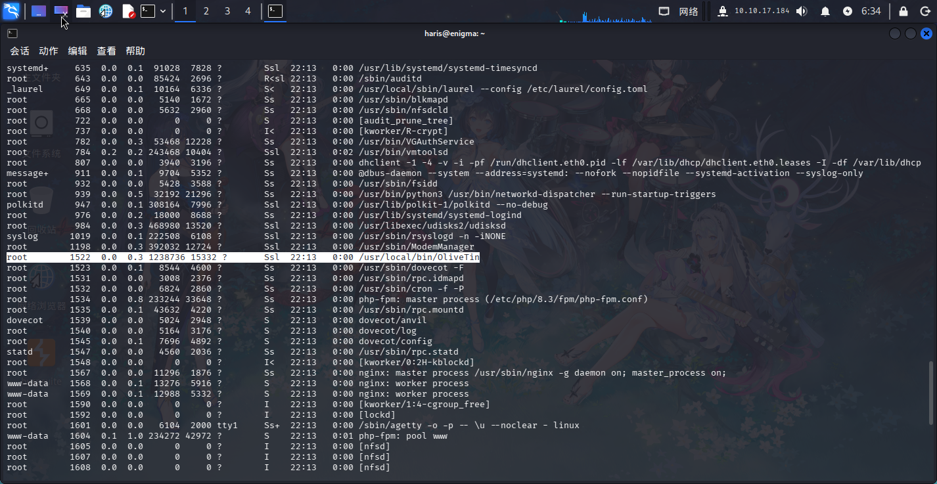
Task: Switch to workspace 3
Action: pyautogui.click(x=227, y=11)
